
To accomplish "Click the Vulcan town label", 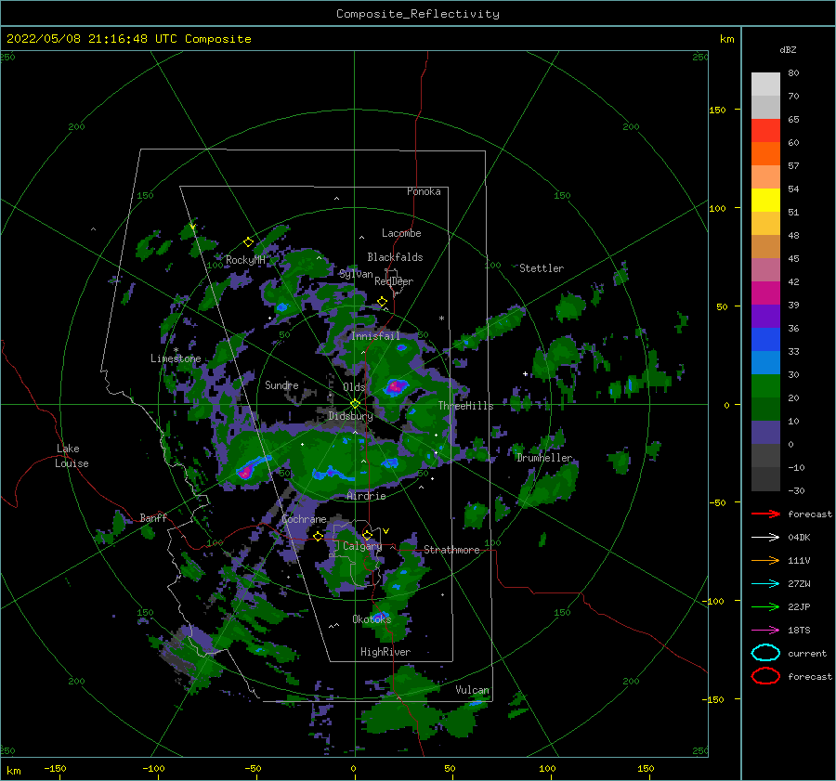I will coord(472,690).
